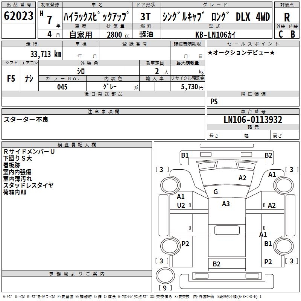Select the grade text シングルキャブ ロング DLX 4WD
Viewport: 301px width, 301px height.
216,17
